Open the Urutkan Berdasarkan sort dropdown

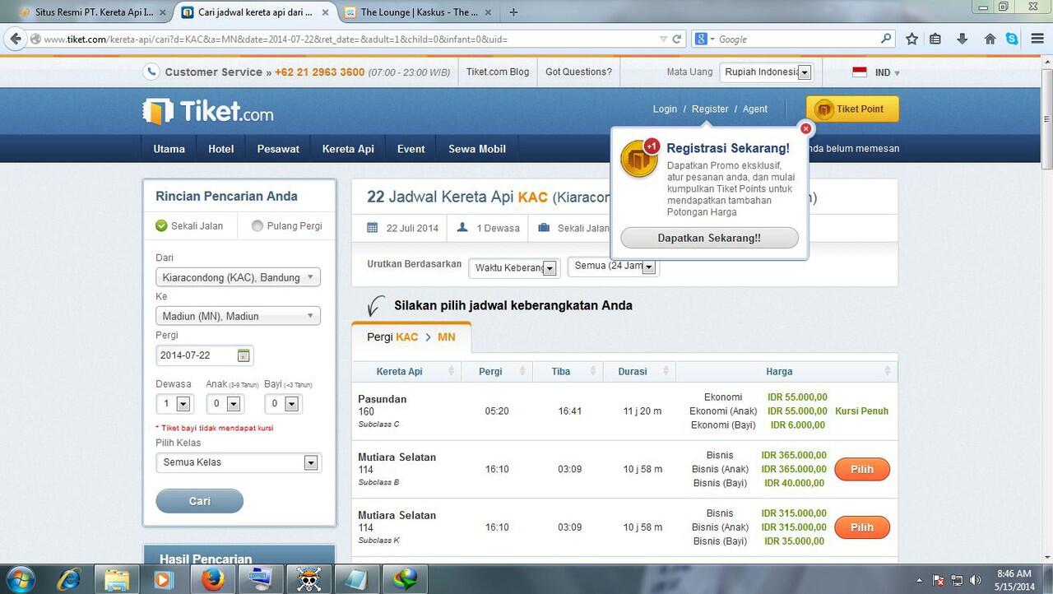[513, 267]
